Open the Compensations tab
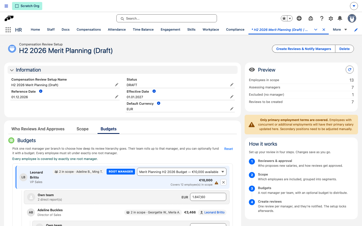This screenshot has height=226, width=362. tap(89, 30)
